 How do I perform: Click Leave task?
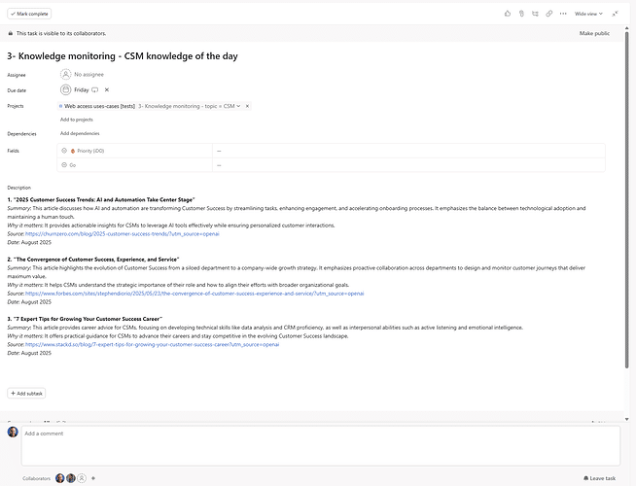pos(599,478)
